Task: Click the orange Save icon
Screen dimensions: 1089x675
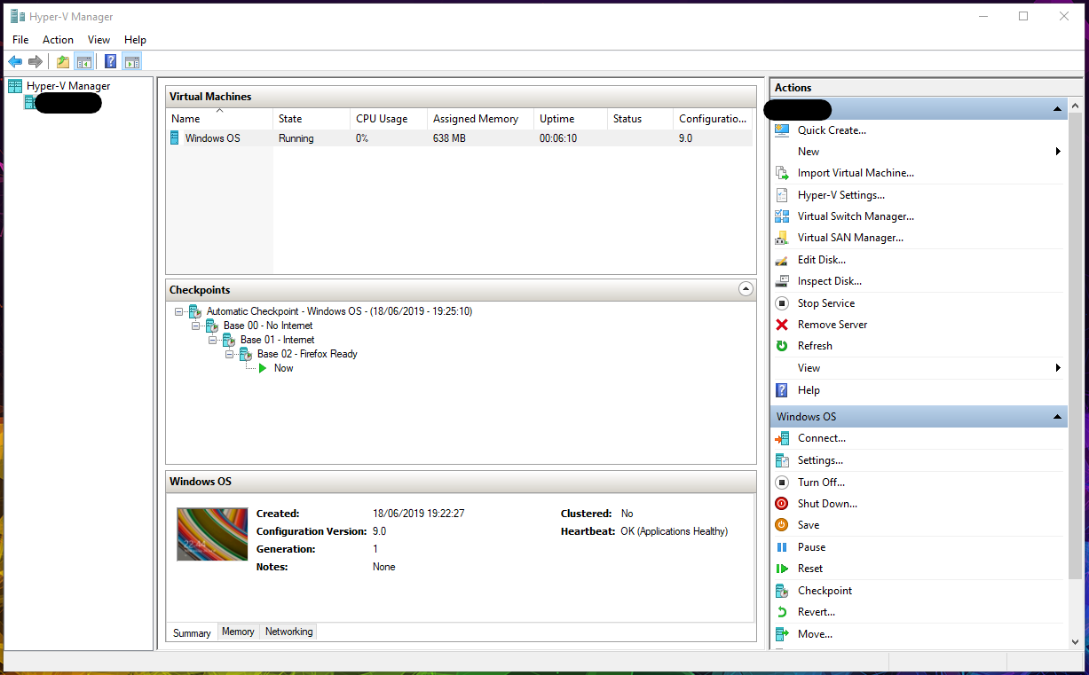Action: point(782,525)
